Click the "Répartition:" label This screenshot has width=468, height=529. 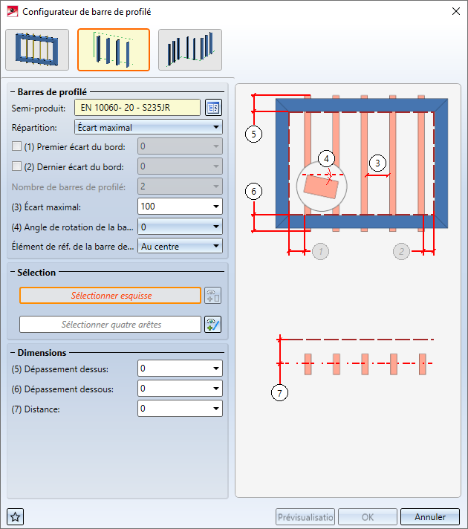click(x=34, y=128)
